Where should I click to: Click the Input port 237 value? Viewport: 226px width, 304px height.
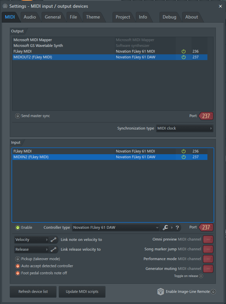(206, 227)
